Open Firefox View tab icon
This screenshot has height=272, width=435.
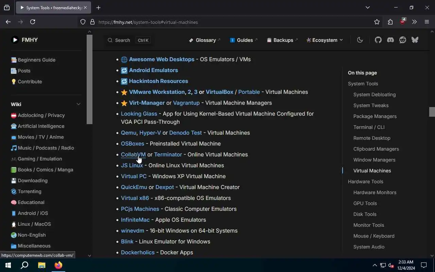pyautogui.click(x=7, y=7)
